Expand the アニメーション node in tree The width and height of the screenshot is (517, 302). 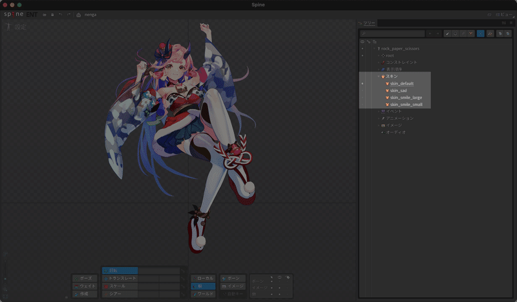pos(379,118)
